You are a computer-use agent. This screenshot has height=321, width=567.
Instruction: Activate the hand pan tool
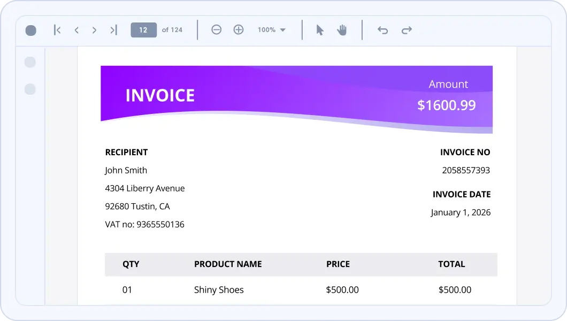(342, 30)
